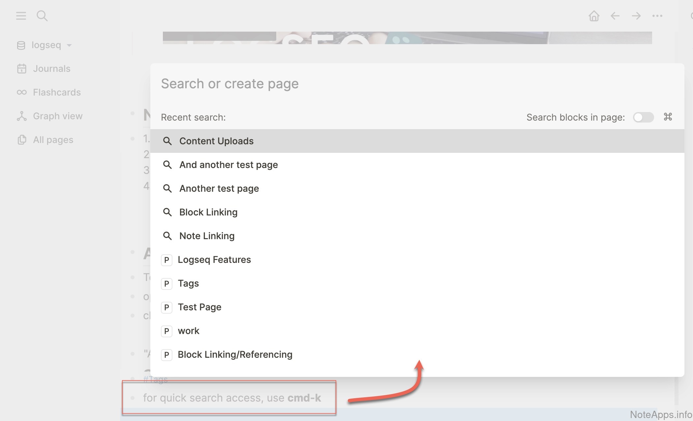Navigate back with the left arrow
This screenshot has width=693, height=421.
[615, 16]
